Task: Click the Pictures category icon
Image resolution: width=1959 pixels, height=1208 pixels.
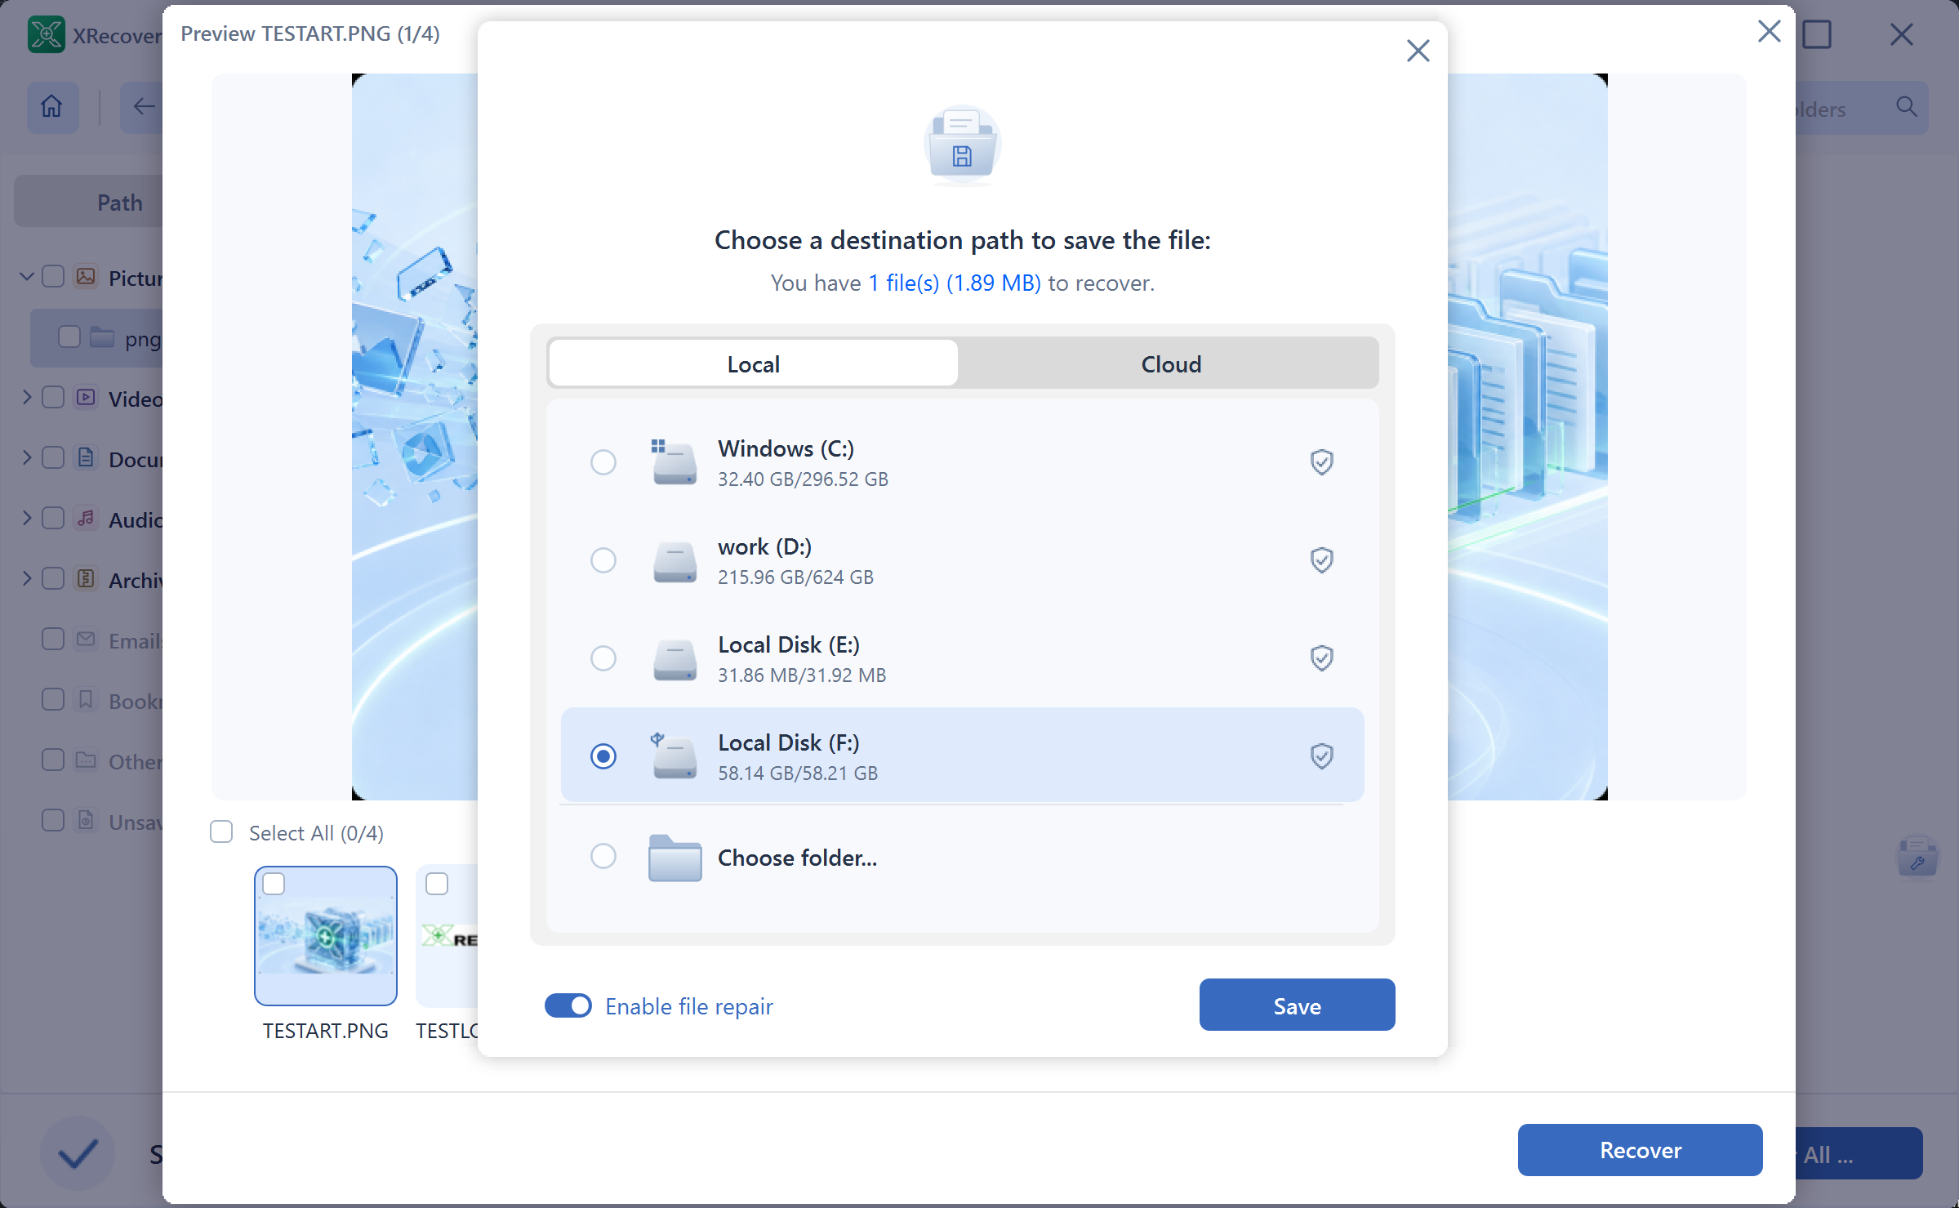Action: [86, 277]
